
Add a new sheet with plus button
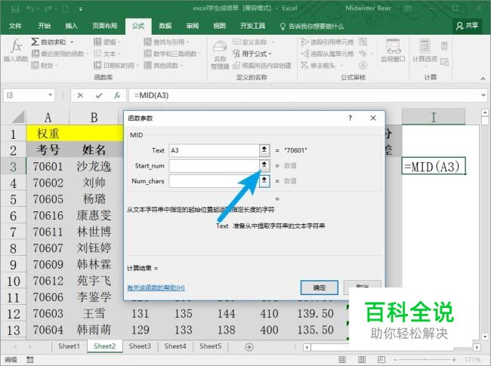(x=249, y=347)
